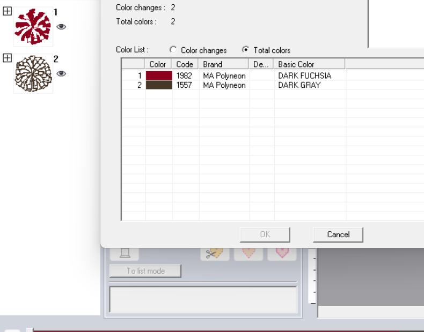The image size is (424, 332).
Task: Click the beige heart stitch icon
Action: click(x=248, y=254)
